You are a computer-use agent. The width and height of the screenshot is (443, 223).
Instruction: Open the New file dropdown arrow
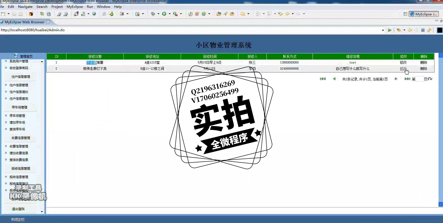pos(8,14)
